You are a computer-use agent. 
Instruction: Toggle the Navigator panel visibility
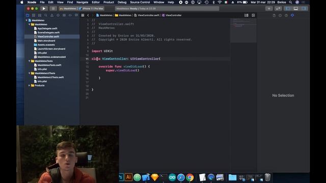click(x=288, y=9)
